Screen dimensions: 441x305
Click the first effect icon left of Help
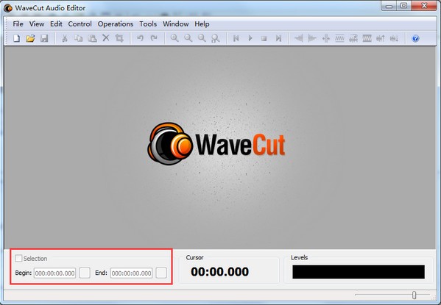tap(395, 38)
